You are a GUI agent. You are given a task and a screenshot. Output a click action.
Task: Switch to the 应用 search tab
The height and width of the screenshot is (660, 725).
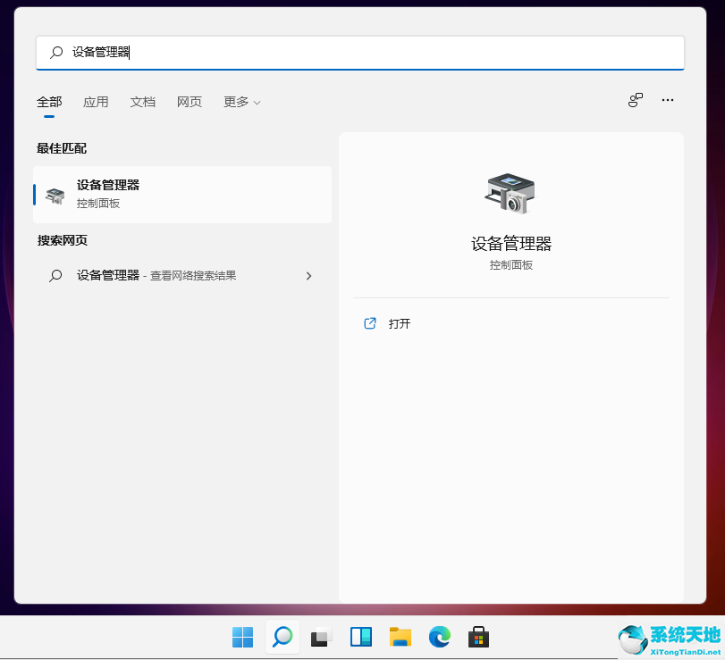tap(96, 102)
